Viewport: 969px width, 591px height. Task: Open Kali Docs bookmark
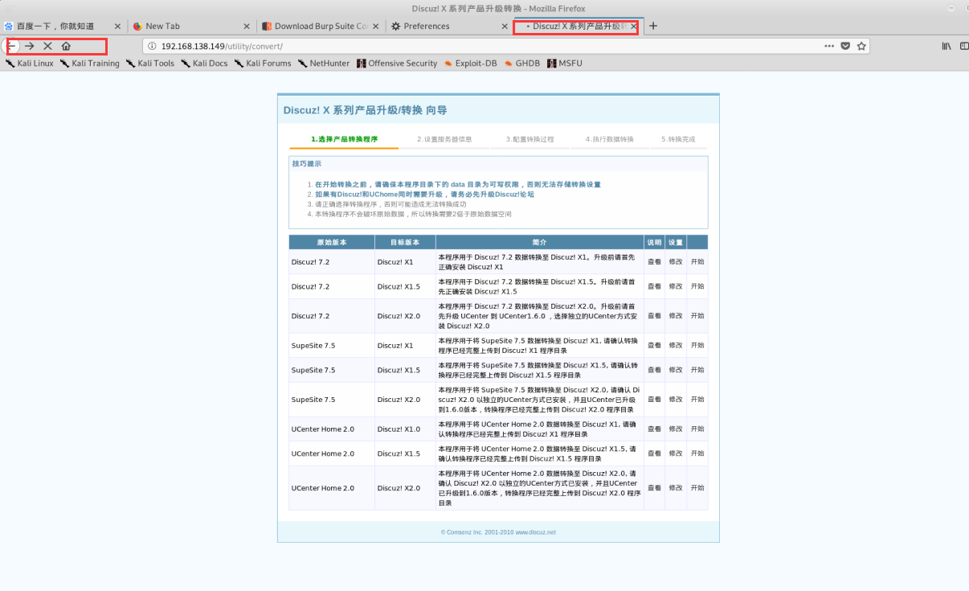point(204,63)
